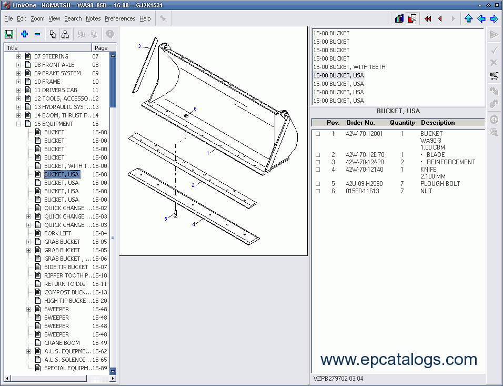The image size is (503, 386).
Task: Click the red open-book icon
Action: pyautogui.click(x=412, y=18)
